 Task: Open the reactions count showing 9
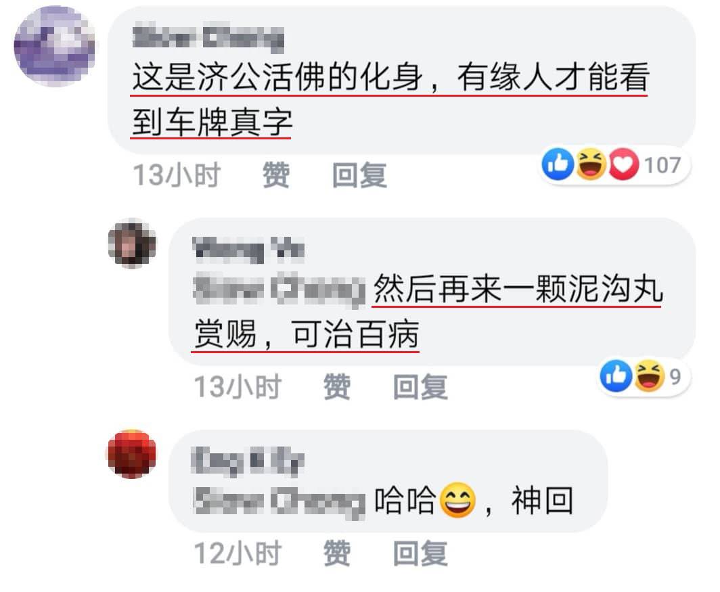[x=675, y=377]
